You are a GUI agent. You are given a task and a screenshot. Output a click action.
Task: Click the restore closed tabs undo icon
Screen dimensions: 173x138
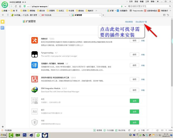click(x=168, y=15)
